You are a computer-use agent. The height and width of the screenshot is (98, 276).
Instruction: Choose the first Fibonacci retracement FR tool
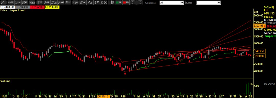[25, 3]
